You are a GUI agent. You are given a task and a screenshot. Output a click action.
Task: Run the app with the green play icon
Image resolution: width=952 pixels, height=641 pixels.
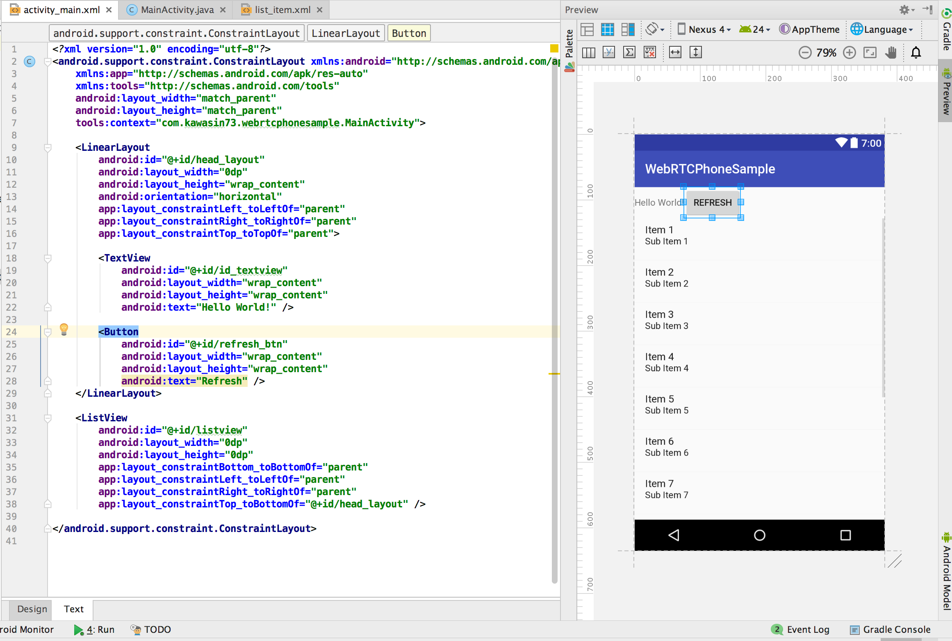(x=79, y=630)
